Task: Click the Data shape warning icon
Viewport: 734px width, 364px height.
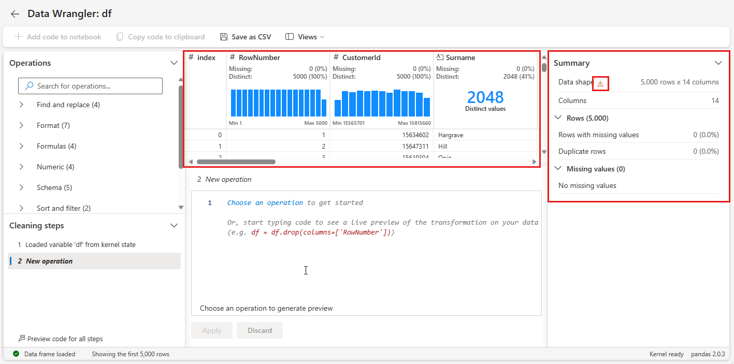Action: (600, 83)
